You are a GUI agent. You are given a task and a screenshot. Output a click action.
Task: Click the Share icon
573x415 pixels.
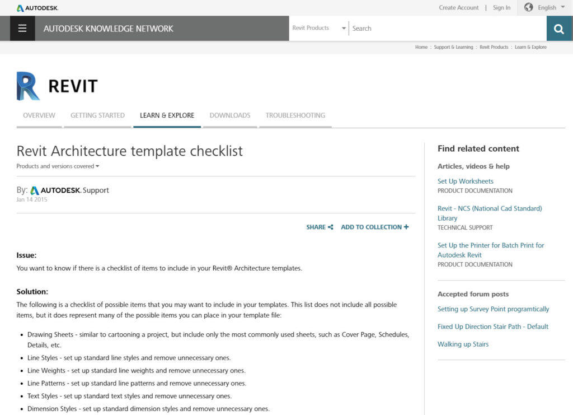(x=331, y=227)
